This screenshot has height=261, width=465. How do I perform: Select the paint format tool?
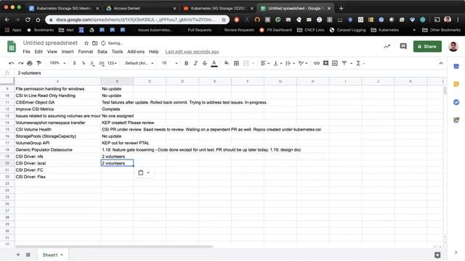click(x=39, y=63)
